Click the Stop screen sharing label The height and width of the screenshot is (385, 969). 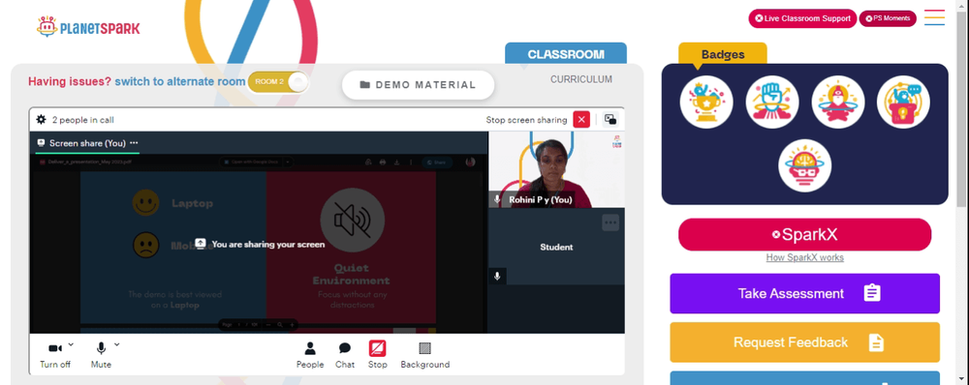526,120
